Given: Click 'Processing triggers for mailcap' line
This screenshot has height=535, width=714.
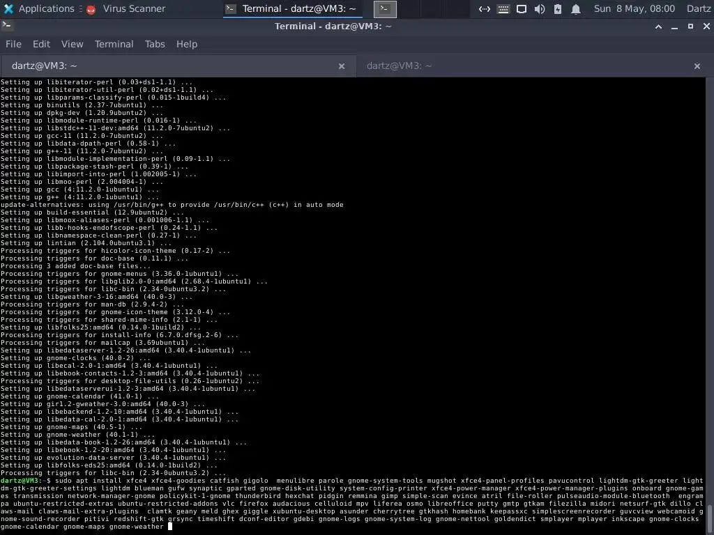Looking at the screenshot, I should (102, 343).
